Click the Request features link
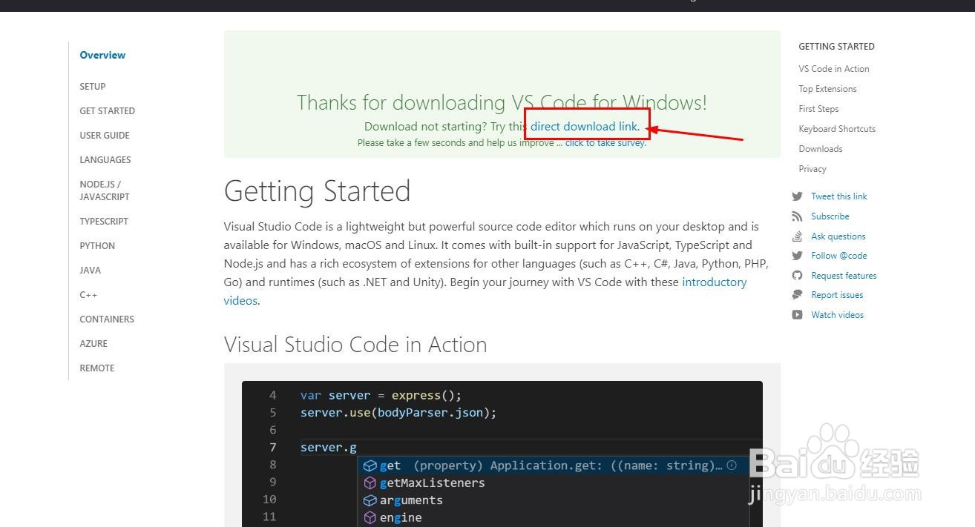 (x=844, y=276)
